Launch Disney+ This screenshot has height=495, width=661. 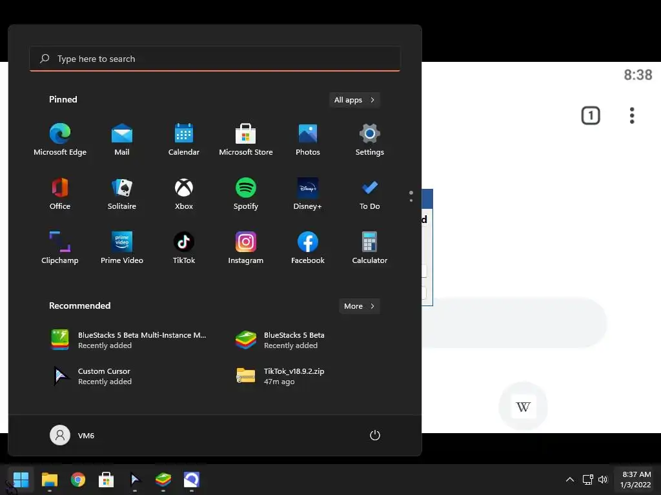308,194
